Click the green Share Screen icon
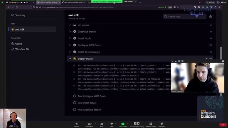 [x=123, y=124]
